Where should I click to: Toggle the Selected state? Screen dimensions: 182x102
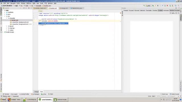click(142, 10)
